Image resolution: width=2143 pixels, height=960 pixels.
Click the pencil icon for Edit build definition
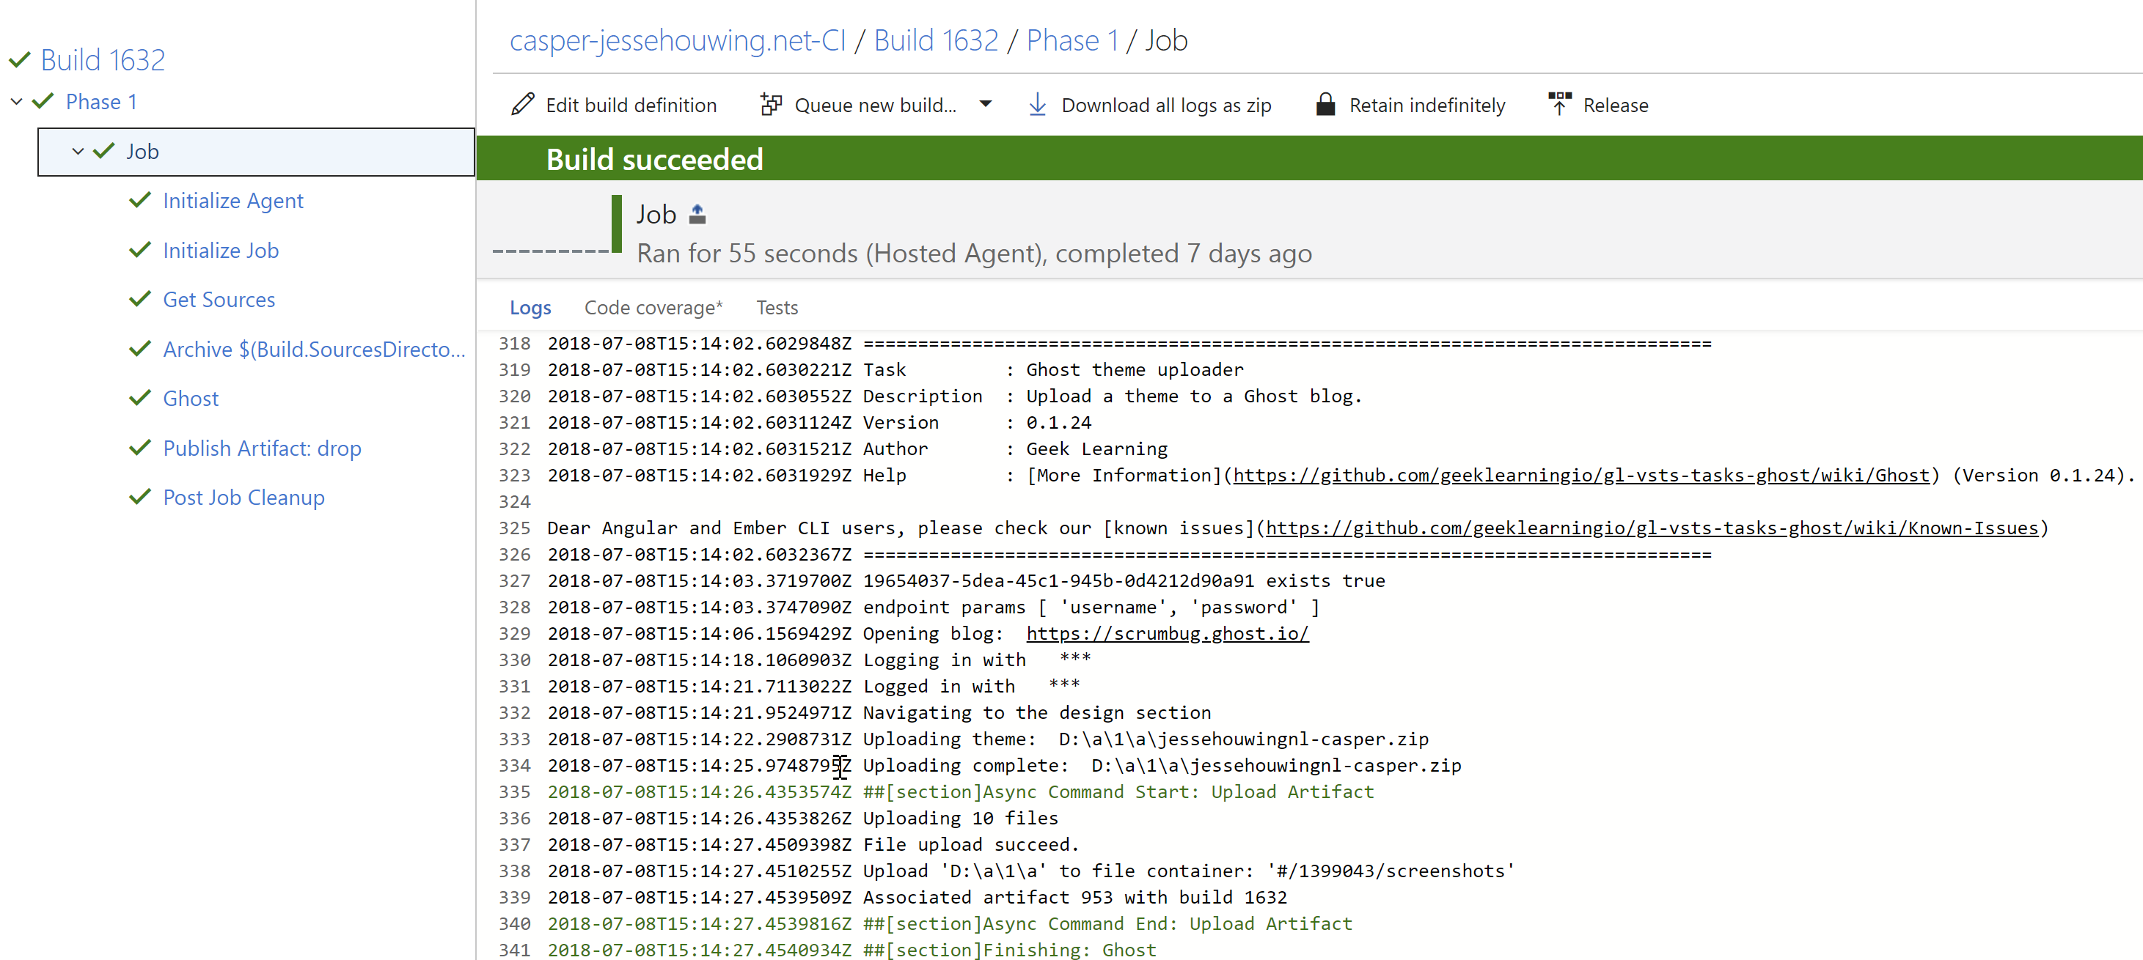[x=522, y=105]
